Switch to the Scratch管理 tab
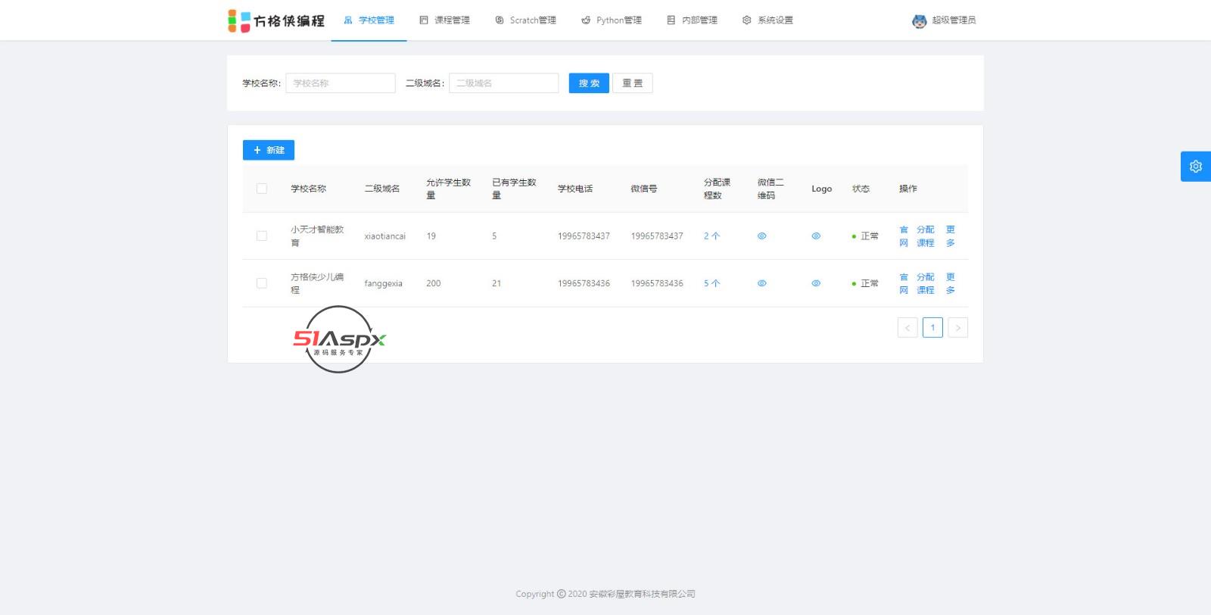The height and width of the screenshot is (615, 1211). (x=525, y=20)
